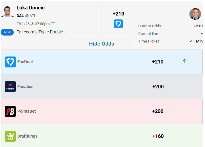Open Luka Doncic's player headshot

(7, 12)
